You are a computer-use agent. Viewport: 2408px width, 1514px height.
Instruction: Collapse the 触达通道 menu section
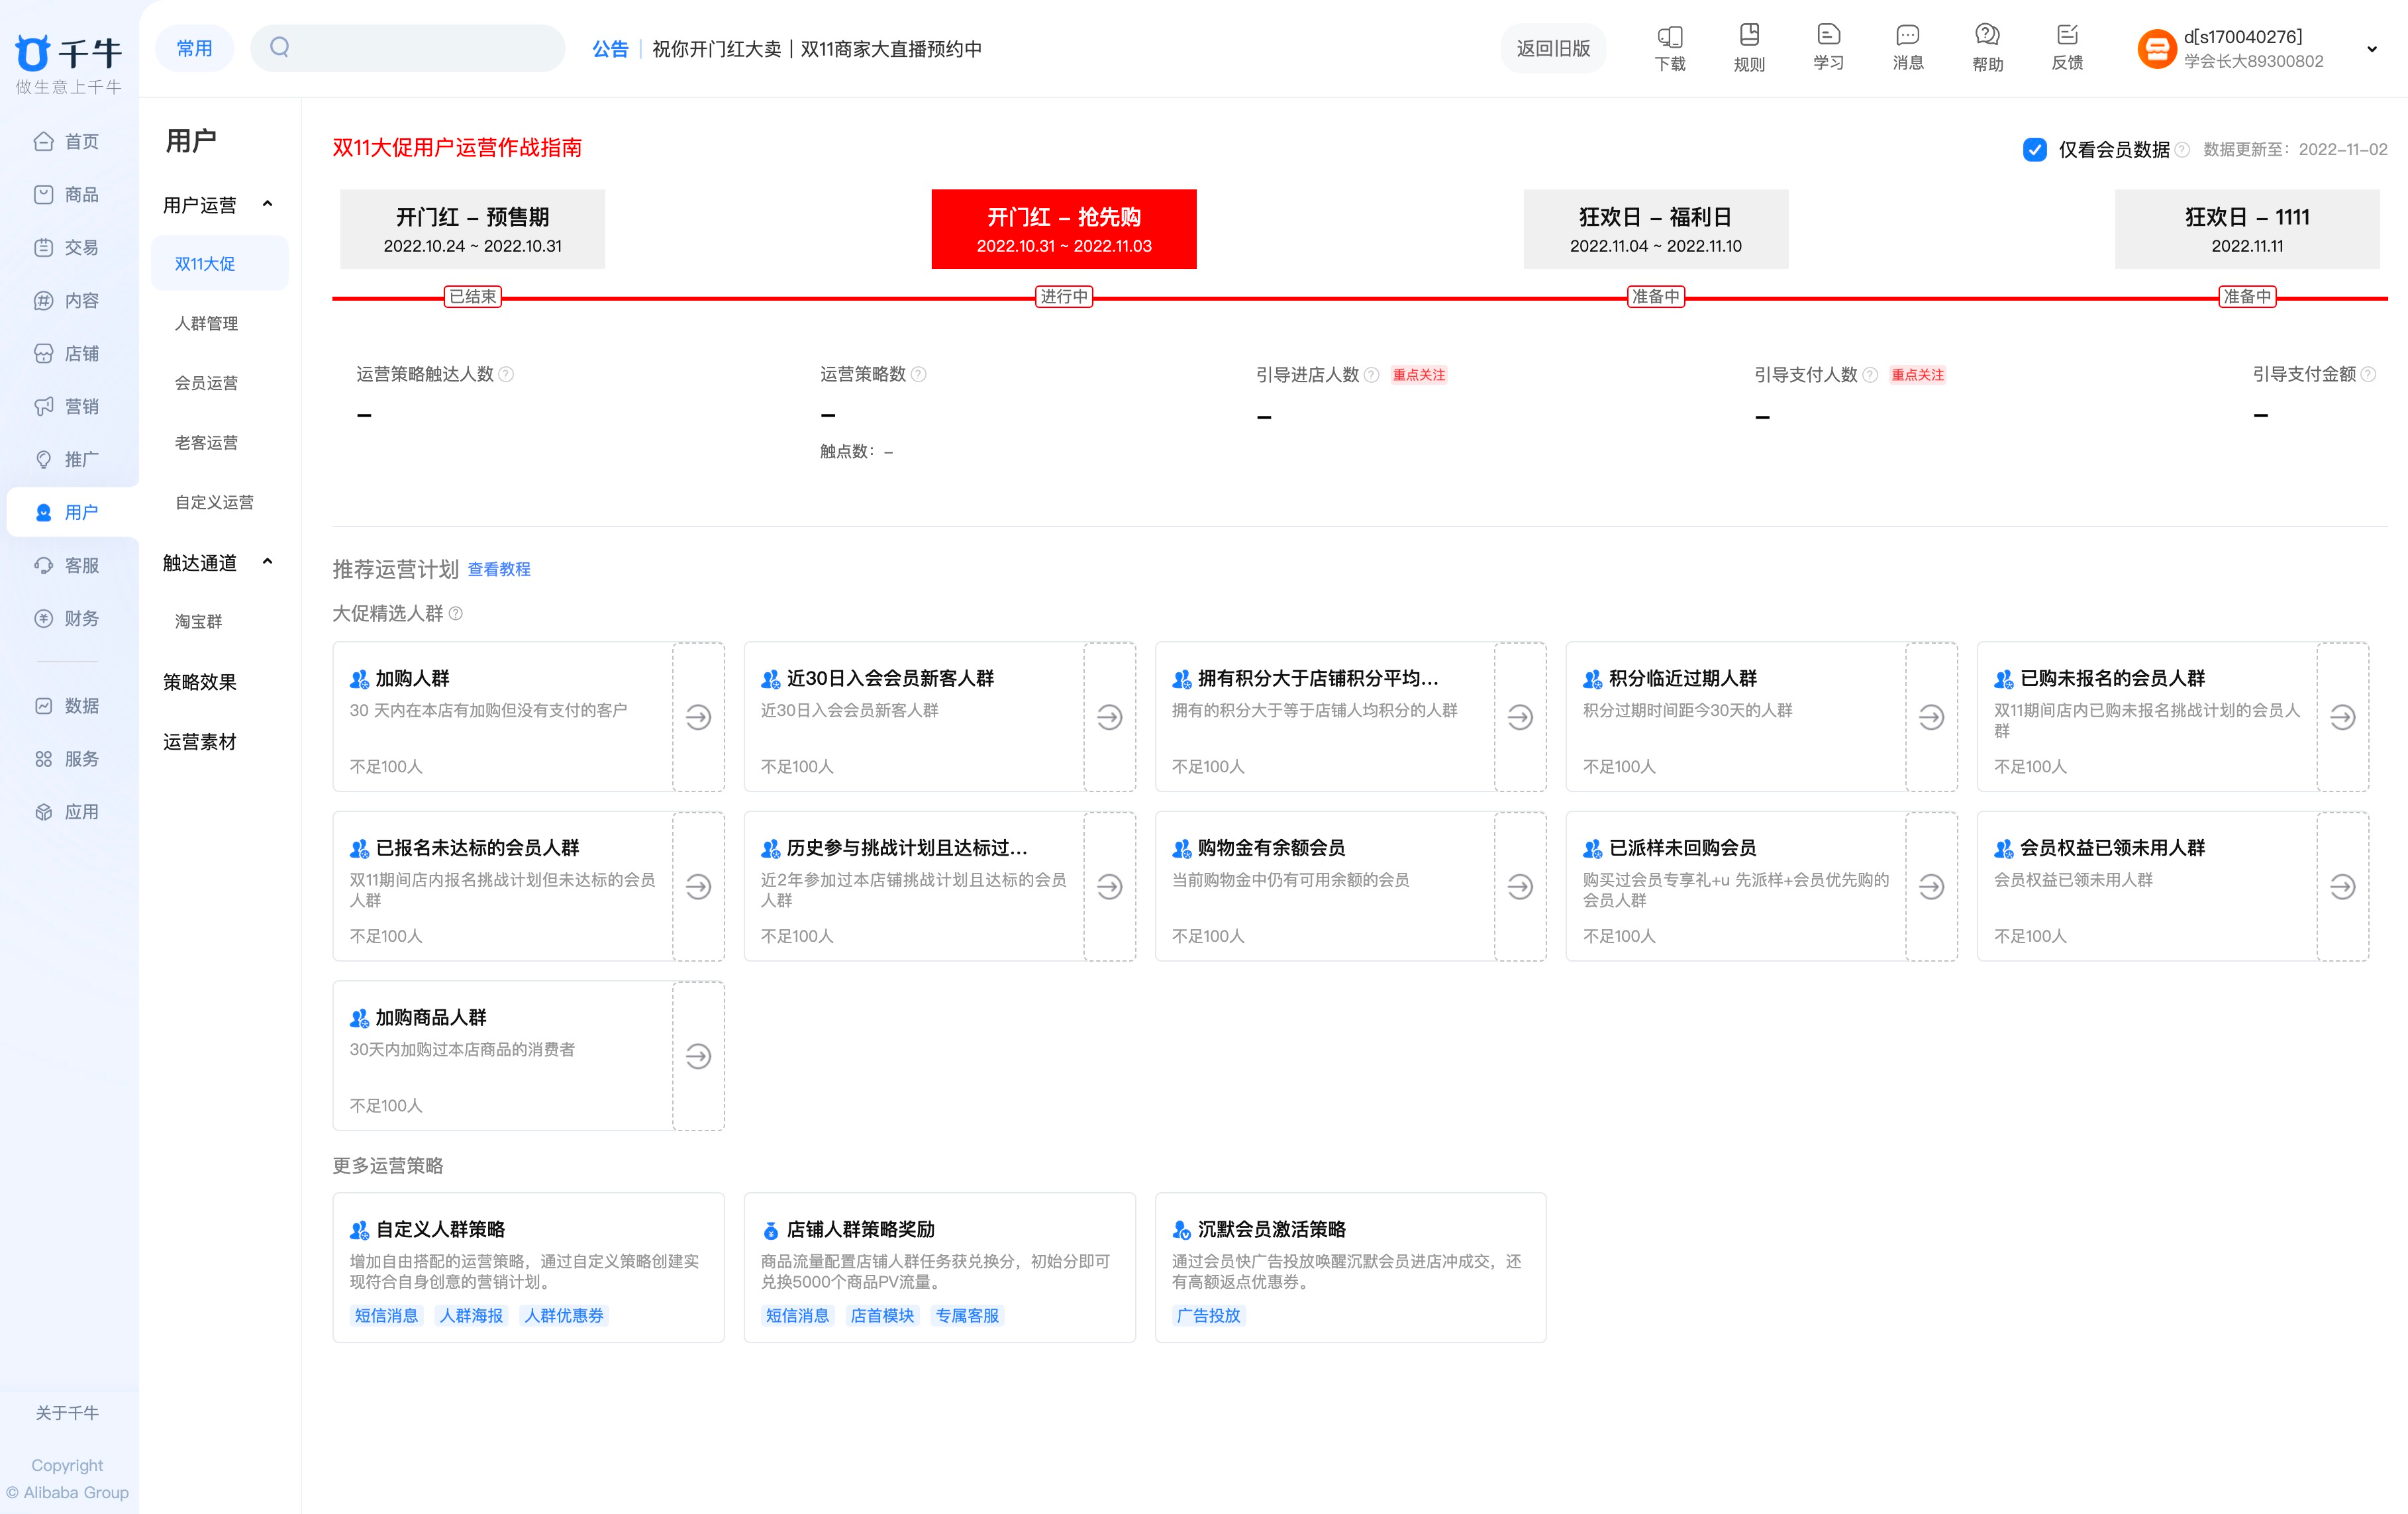click(267, 562)
